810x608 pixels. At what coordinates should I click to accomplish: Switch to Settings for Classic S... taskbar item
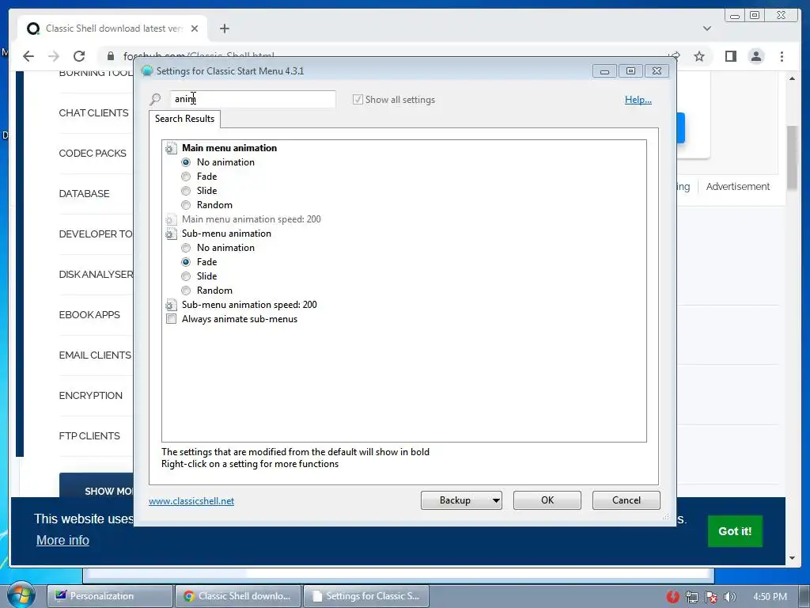(x=365, y=596)
